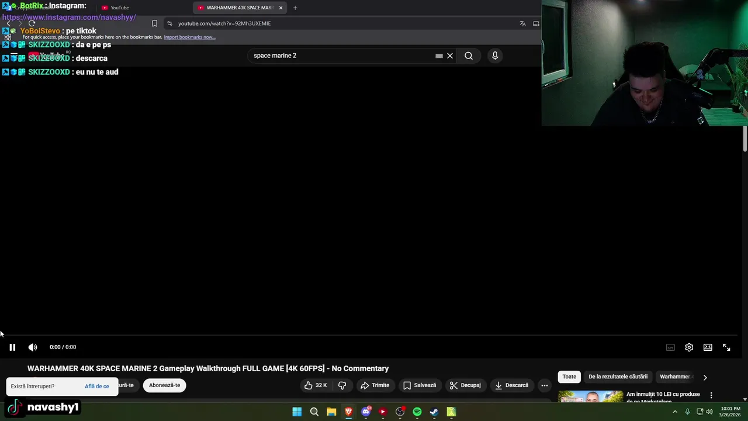Dislike the video with the thumbs-down
Image resolution: width=748 pixels, height=421 pixels.
click(342, 385)
